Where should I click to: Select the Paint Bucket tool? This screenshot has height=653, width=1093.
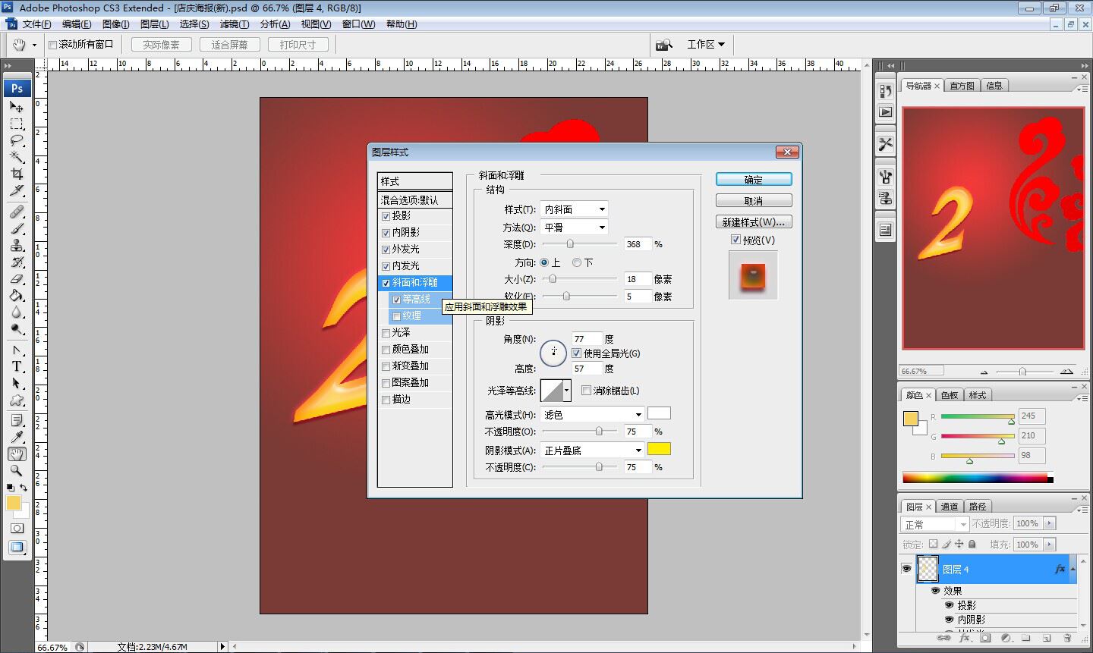[17, 295]
